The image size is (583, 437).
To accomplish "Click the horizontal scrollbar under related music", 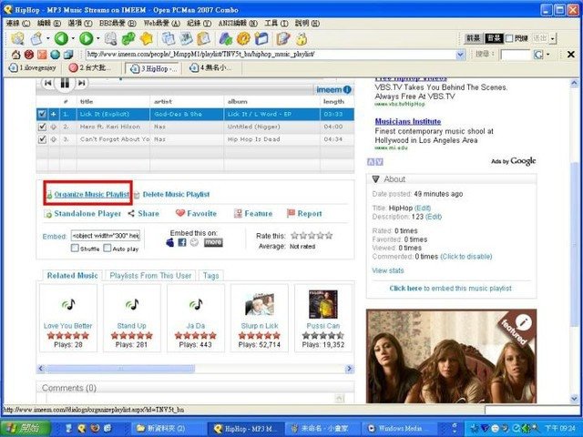I will pos(120,369).
